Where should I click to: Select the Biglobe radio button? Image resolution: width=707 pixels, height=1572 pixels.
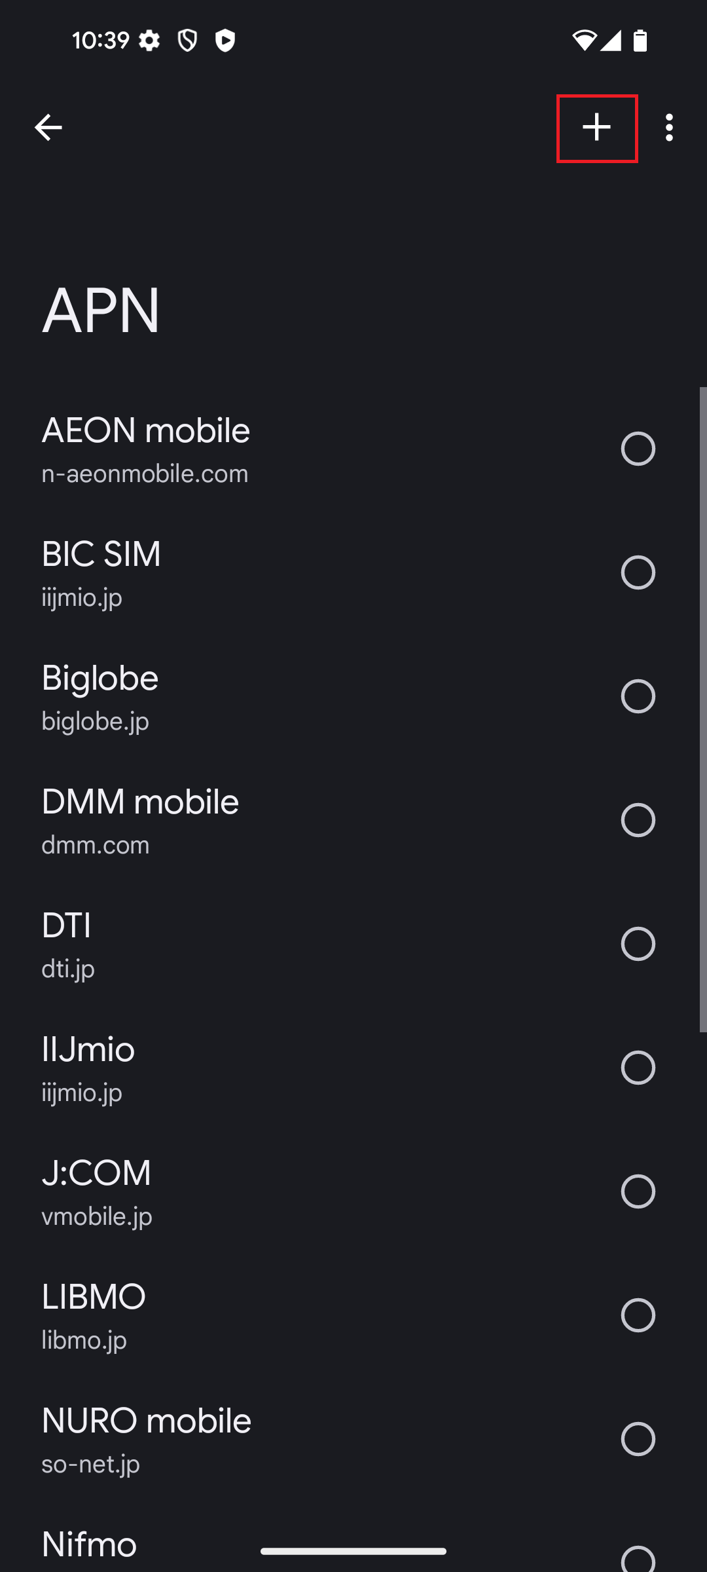click(x=638, y=696)
